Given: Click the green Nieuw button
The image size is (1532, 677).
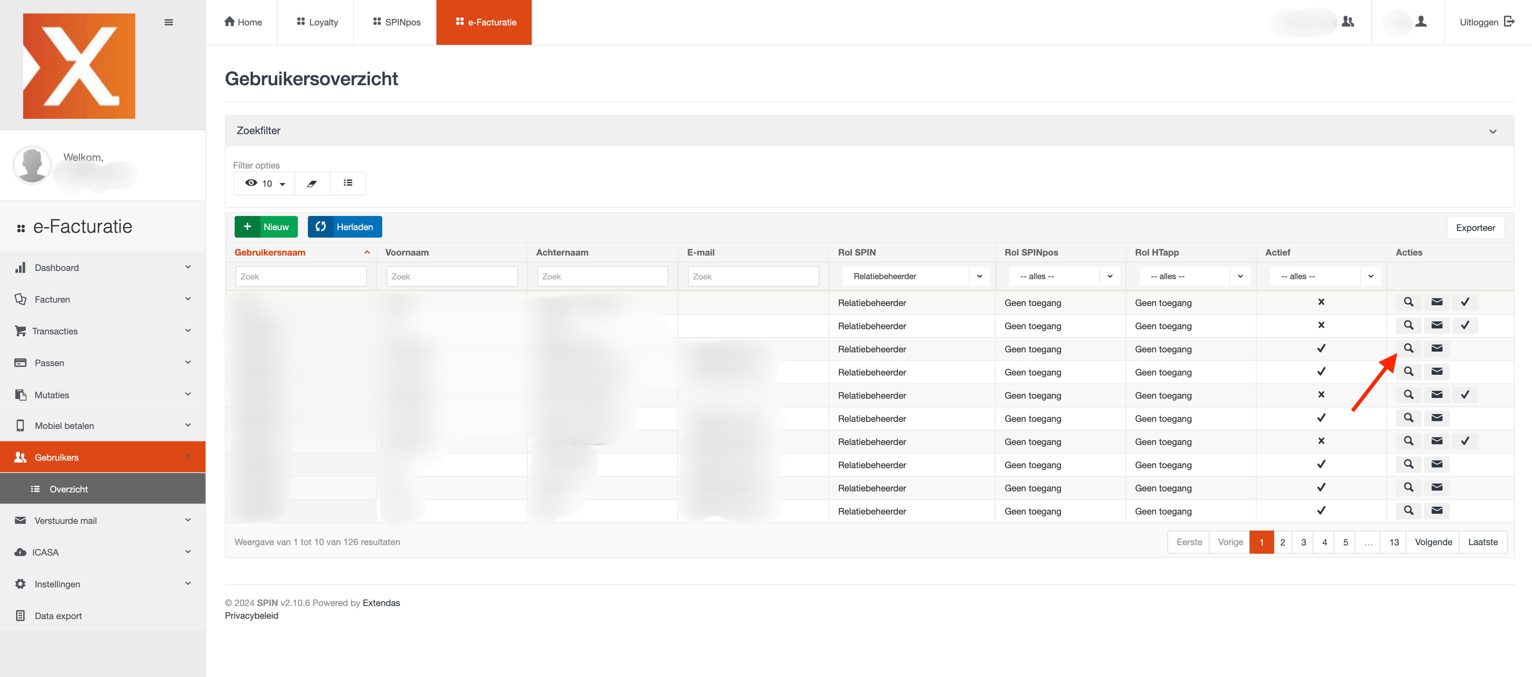Looking at the screenshot, I should (x=266, y=227).
